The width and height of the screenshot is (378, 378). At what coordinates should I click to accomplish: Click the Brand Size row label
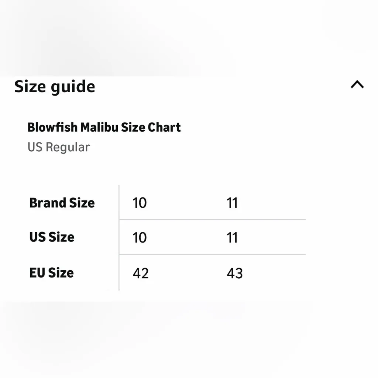click(62, 203)
